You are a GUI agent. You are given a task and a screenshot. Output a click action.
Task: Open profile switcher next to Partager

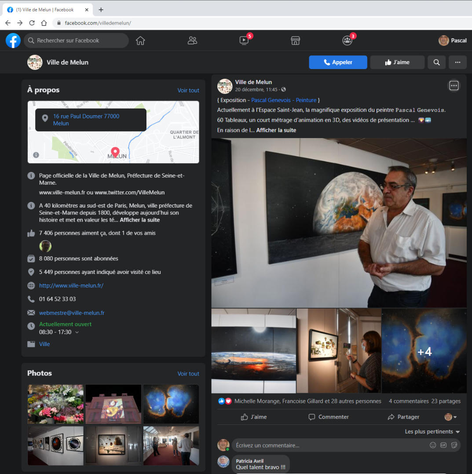tap(450, 417)
